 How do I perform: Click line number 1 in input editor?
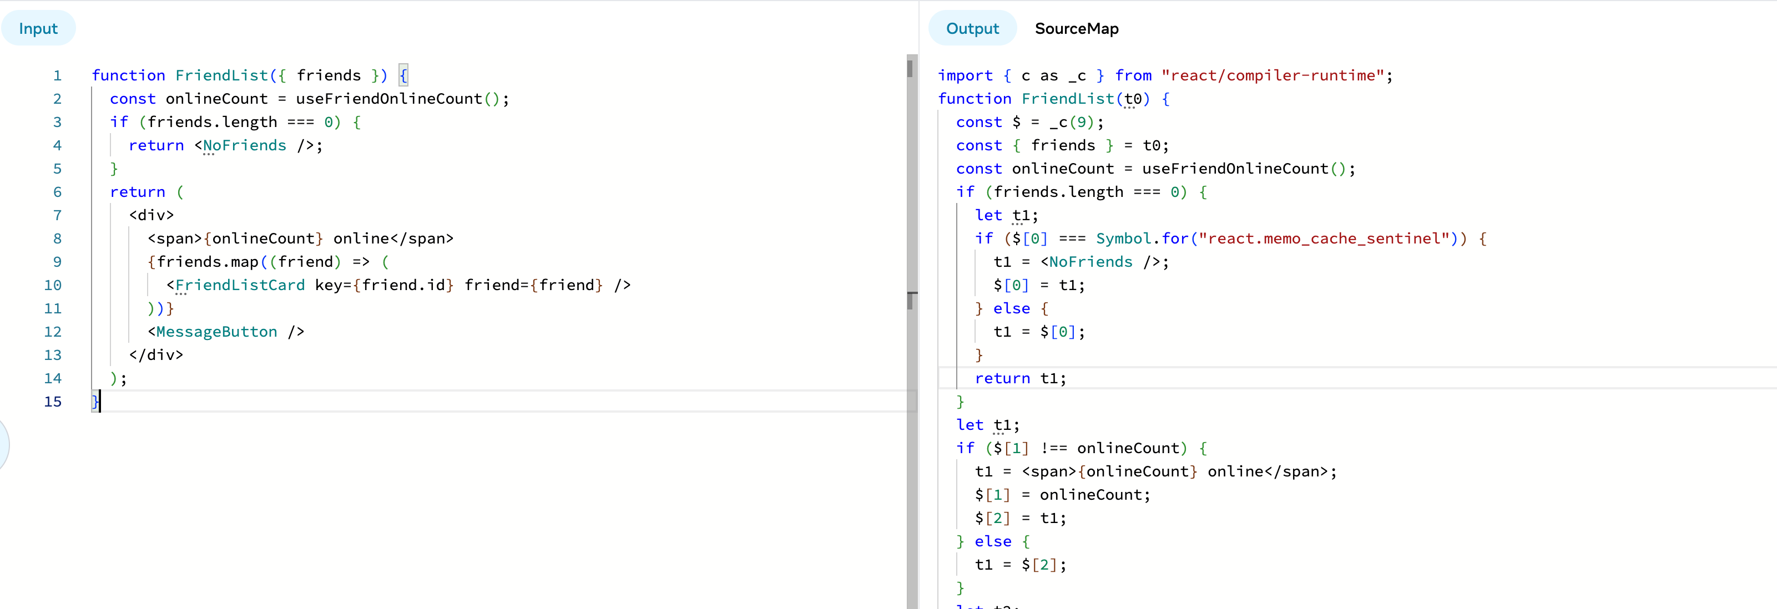57,75
